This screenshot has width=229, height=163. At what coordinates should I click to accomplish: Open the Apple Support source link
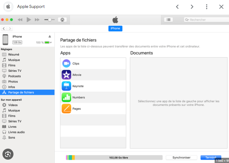pyautogui.click(x=31, y=6)
